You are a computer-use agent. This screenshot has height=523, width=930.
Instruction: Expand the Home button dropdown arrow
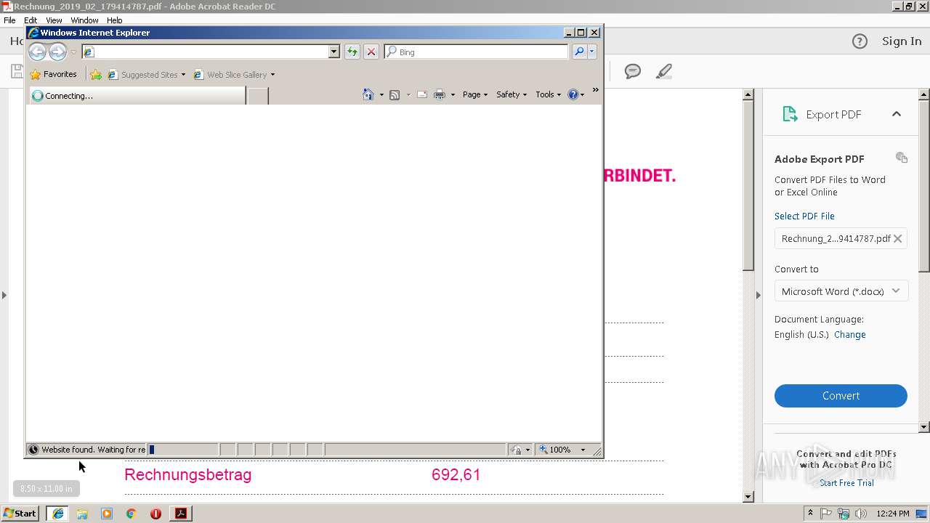pos(381,94)
